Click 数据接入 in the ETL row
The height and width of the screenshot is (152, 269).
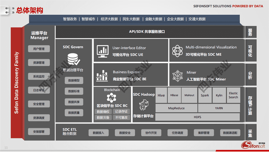99,133
